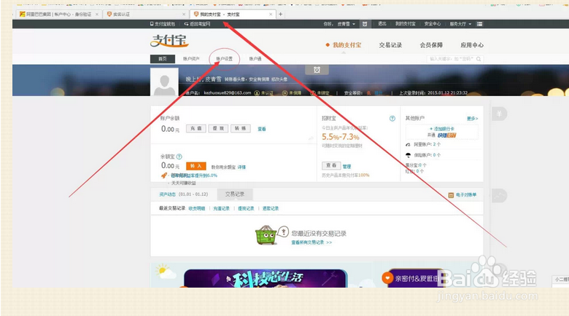Screen dimensions: 569x316
Task: Click the keyword search input field
Action: pos(452,59)
